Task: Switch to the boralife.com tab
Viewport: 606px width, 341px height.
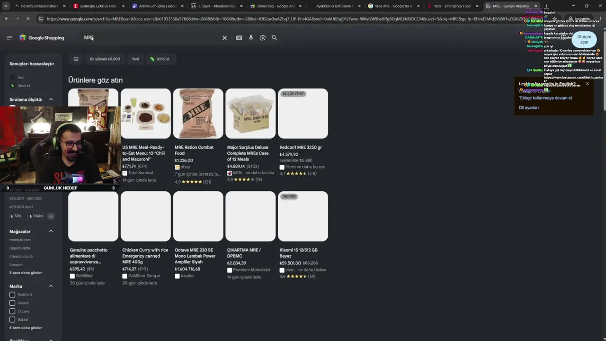Action: (39, 6)
